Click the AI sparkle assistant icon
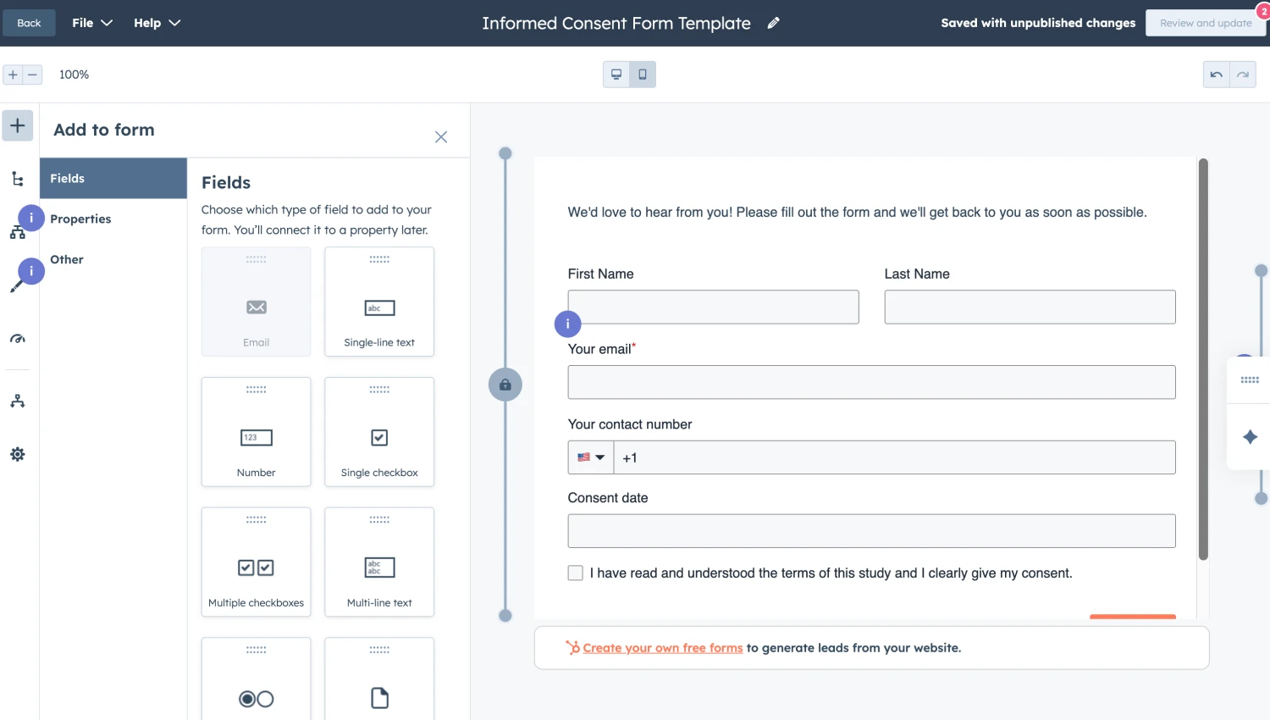 coord(1250,436)
